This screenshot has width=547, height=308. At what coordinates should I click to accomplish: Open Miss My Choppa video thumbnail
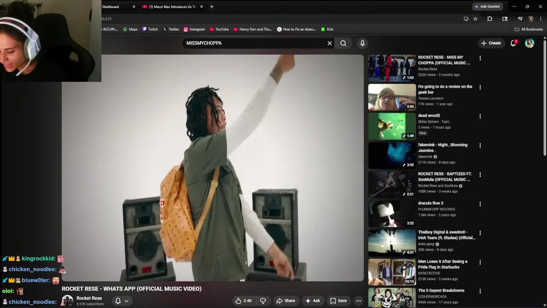pyautogui.click(x=392, y=68)
